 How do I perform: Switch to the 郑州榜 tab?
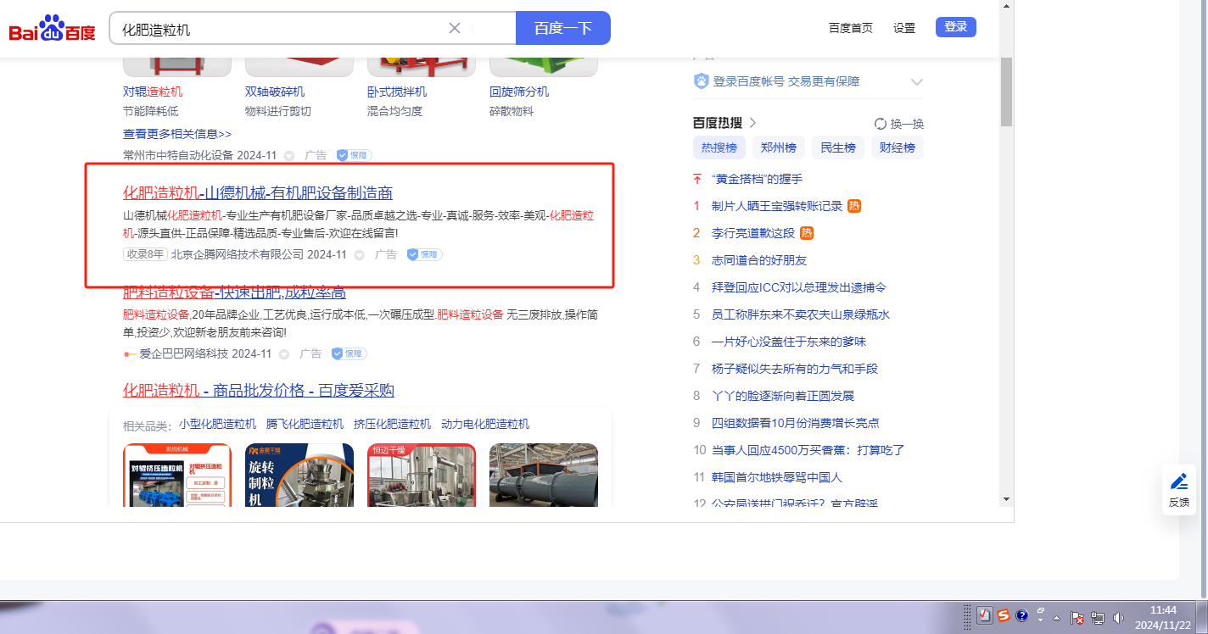pyautogui.click(x=778, y=147)
